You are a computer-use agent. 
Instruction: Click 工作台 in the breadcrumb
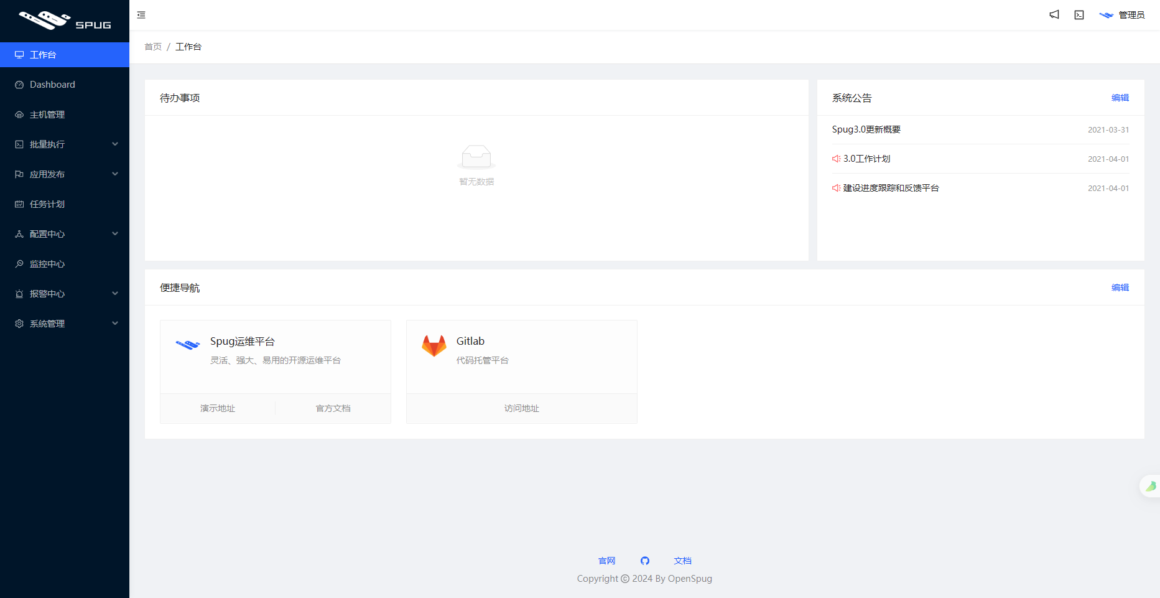point(188,47)
